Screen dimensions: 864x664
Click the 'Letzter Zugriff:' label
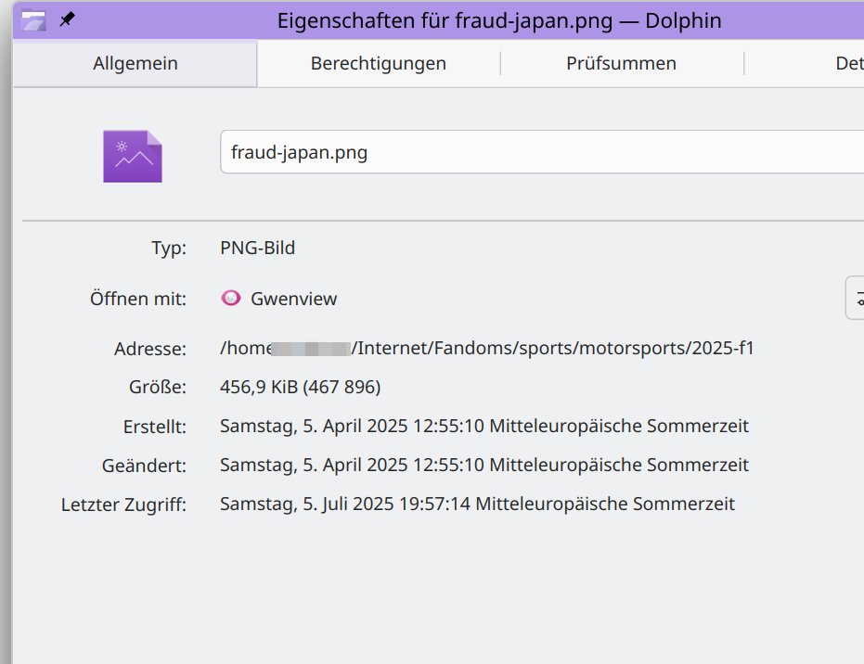coord(123,504)
